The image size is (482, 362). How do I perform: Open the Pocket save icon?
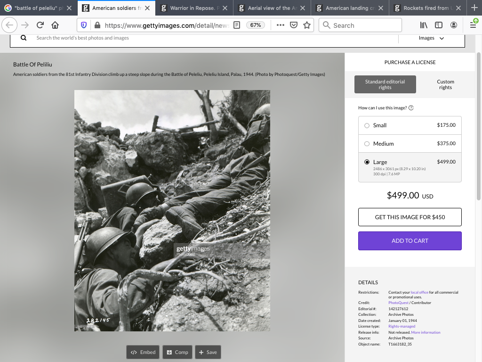tap(294, 25)
